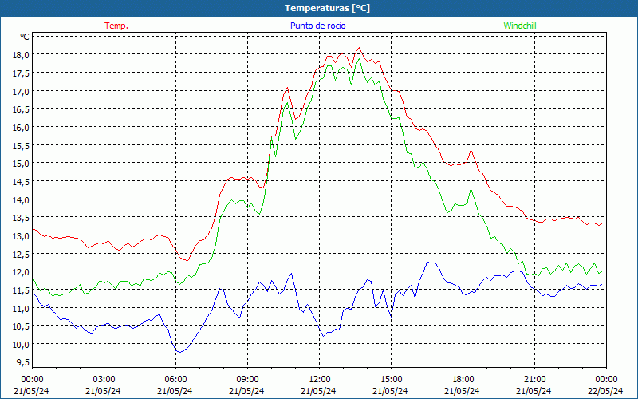Viewport: 638px width, 399px height.
Task: Click the 15,5 y-axis value
Action: click(x=22, y=145)
